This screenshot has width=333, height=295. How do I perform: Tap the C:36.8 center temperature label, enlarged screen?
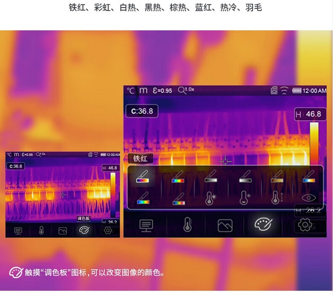tap(142, 111)
